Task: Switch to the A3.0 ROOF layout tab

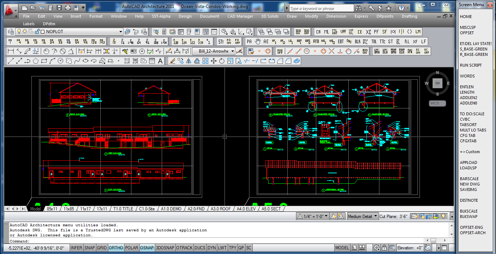Action: click(x=221, y=209)
